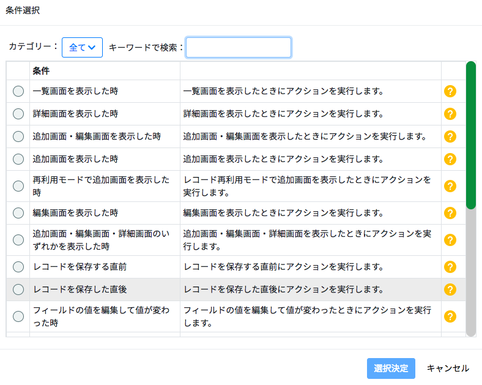Image resolution: width=482 pixels, height=385 pixels.
Task: View help for 編集画面を表示した時
Action: 450,213
